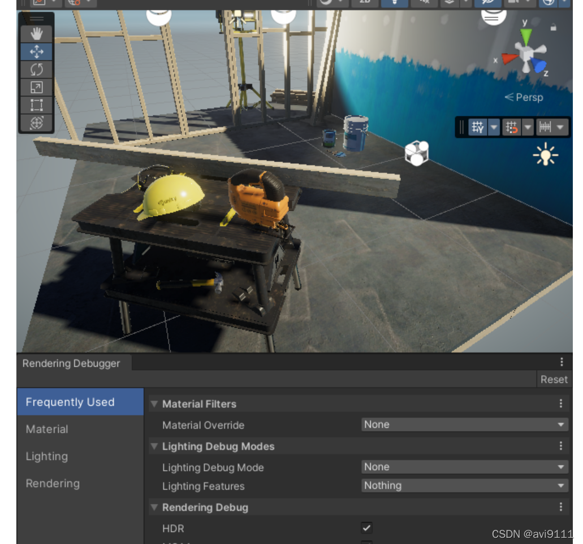583x544 pixels.
Task: Click the Y axis on the scene gizmo
Action: point(527,36)
